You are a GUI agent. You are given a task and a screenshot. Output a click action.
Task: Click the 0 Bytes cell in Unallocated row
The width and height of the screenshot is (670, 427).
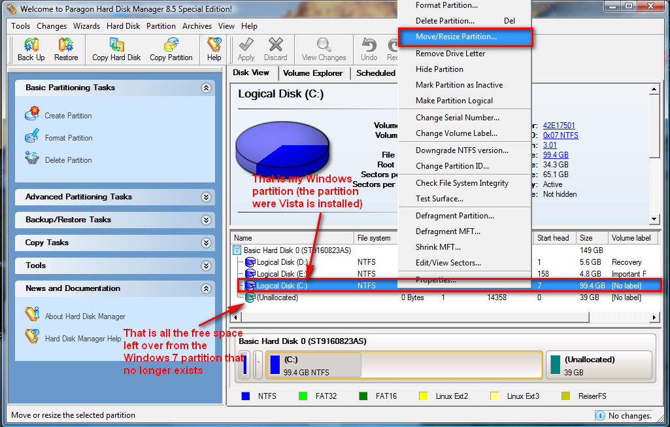pyautogui.click(x=412, y=298)
